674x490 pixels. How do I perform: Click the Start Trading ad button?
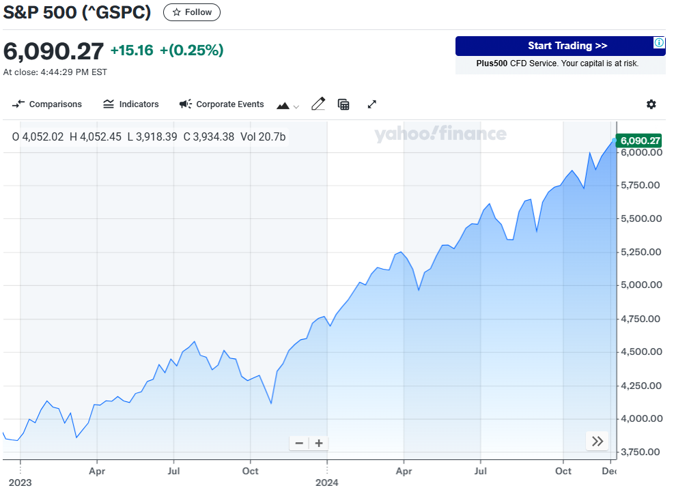point(567,46)
